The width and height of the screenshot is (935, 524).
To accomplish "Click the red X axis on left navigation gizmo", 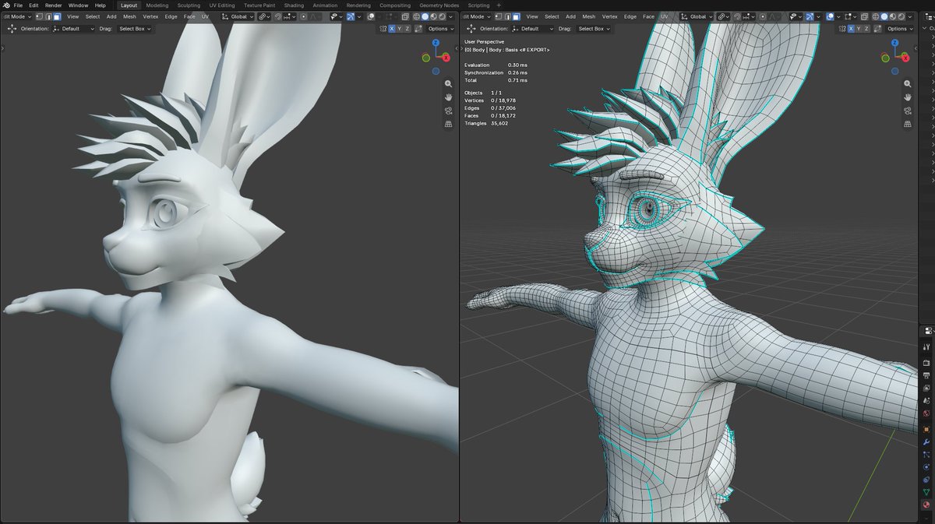I will (x=446, y=58).
